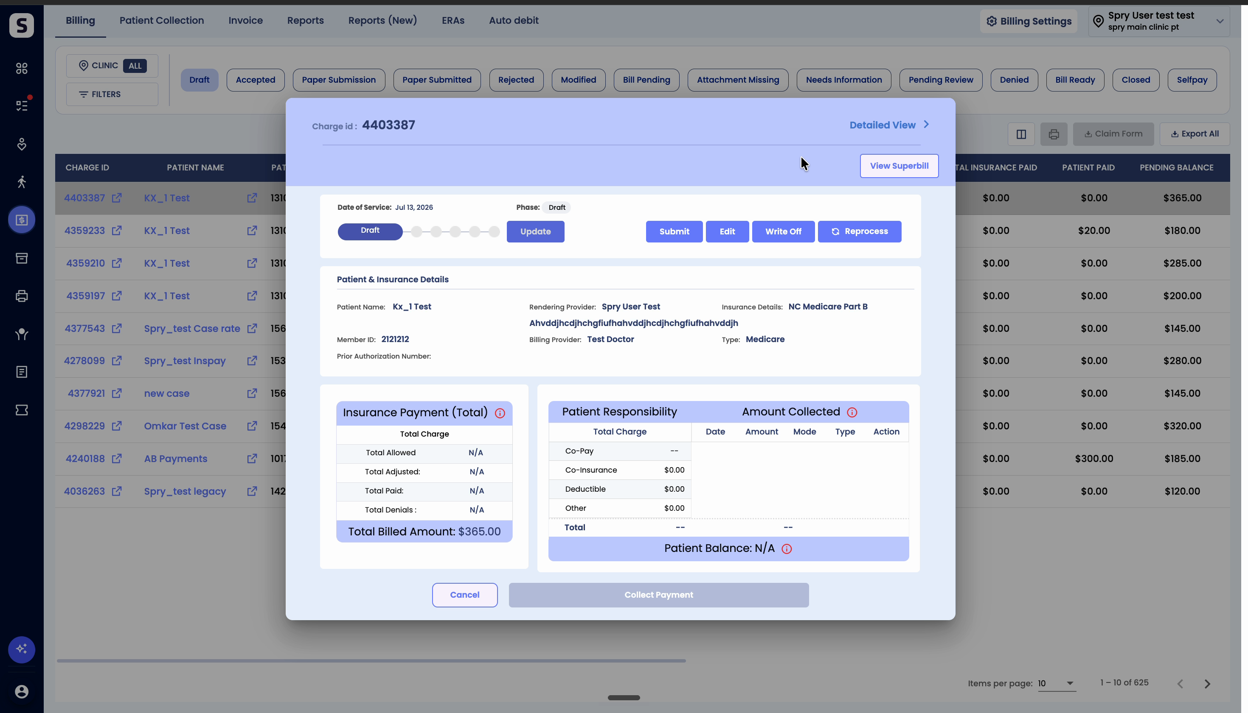The width and height of the screenshot is (1248, 713).
Task: Select the running person icon in sidebar
Action: [x=22, y=182]
